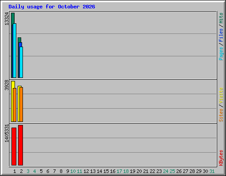This screenshot has width=226, height=176.
Task: Click day 16 on the x-axis
Action: tap(113, 171)
